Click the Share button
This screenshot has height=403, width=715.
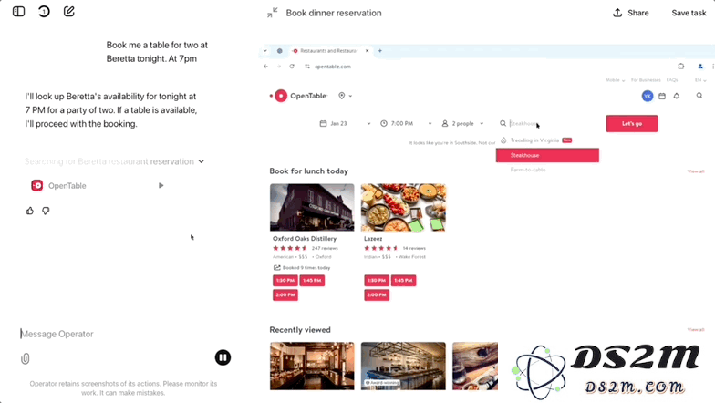(x=631, y=13)
